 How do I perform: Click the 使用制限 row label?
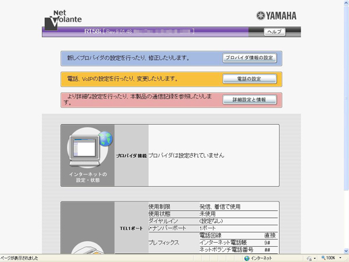click(x=159, y=207)
